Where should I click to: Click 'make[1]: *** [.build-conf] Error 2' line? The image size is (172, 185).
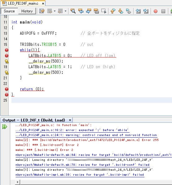pos(47,145)
